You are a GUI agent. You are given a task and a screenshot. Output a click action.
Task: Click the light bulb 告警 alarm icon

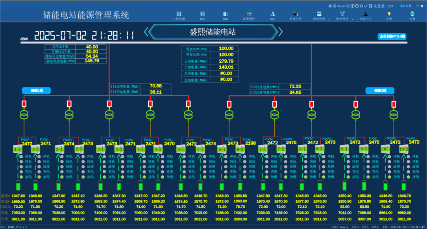click(389, 15)
